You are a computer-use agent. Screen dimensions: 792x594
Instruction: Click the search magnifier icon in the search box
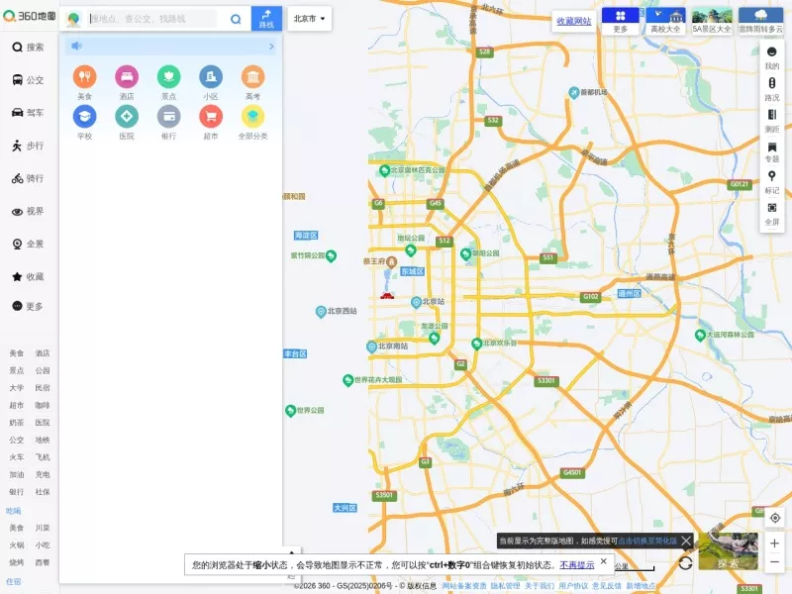coord(236,19)
